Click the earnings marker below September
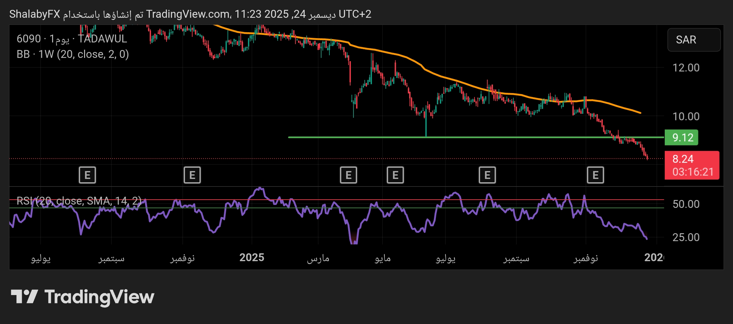733x324 pixels. coord(87,175)
